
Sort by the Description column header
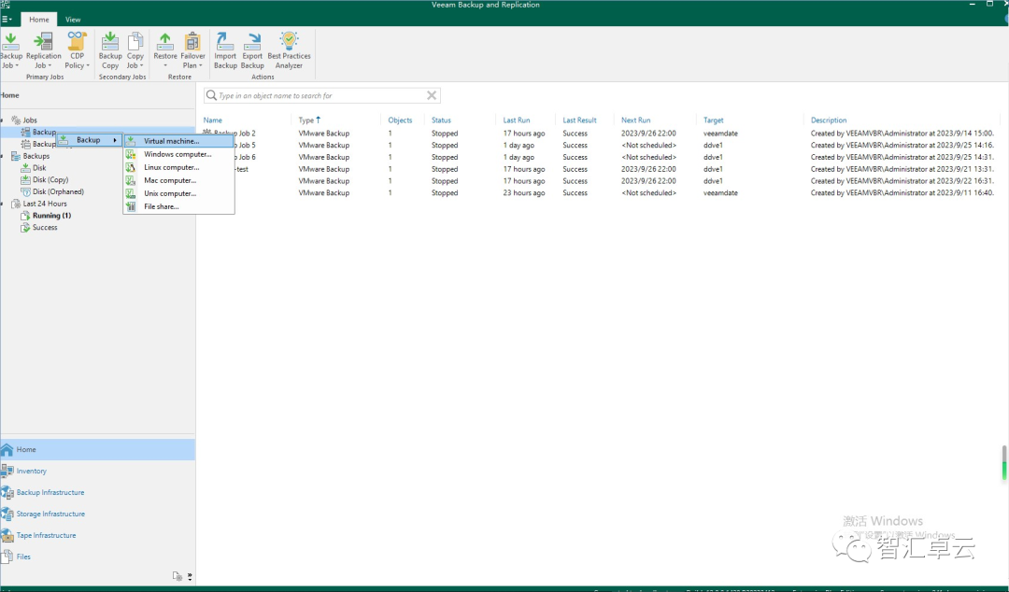pos(829,120)
